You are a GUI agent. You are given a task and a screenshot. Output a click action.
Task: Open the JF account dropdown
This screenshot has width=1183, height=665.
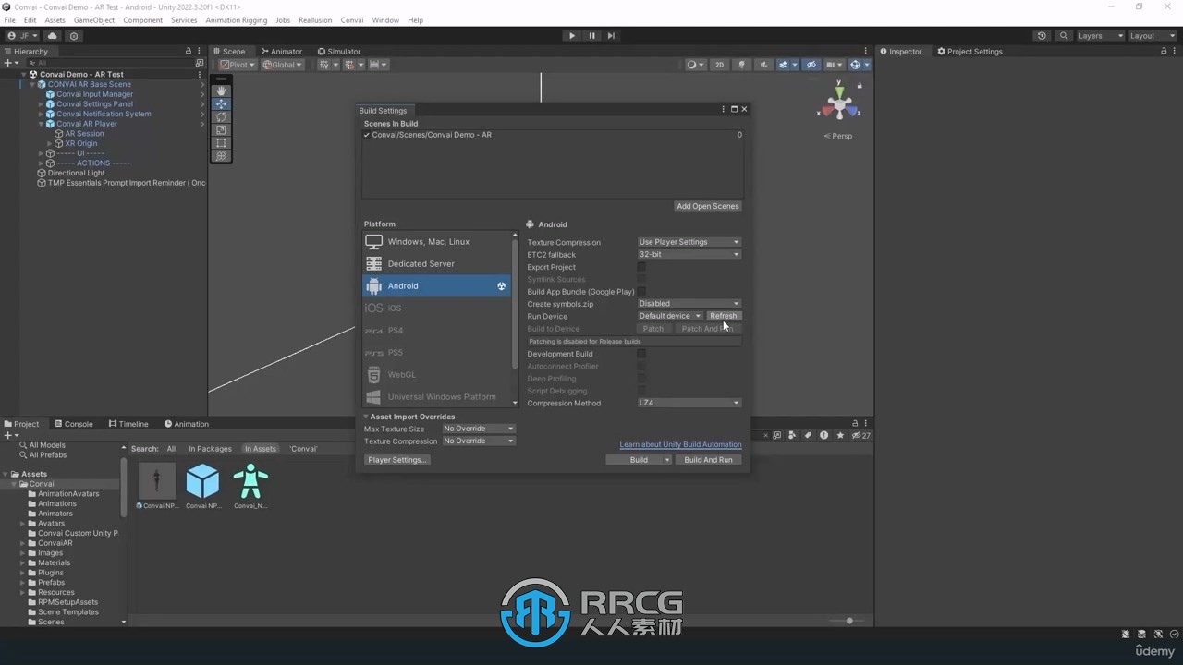point(23,36)
